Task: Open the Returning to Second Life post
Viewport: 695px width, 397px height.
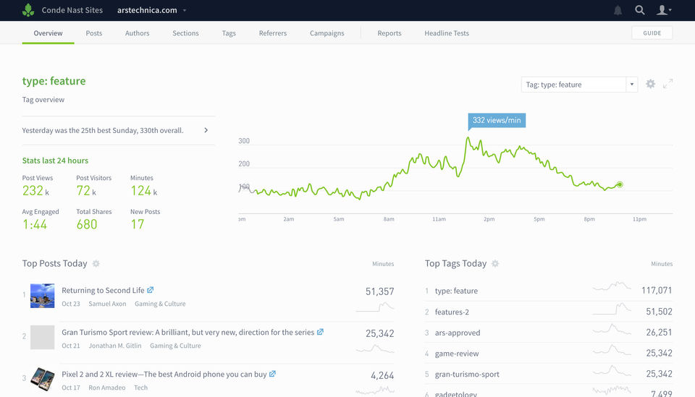Action: point(103,290)
